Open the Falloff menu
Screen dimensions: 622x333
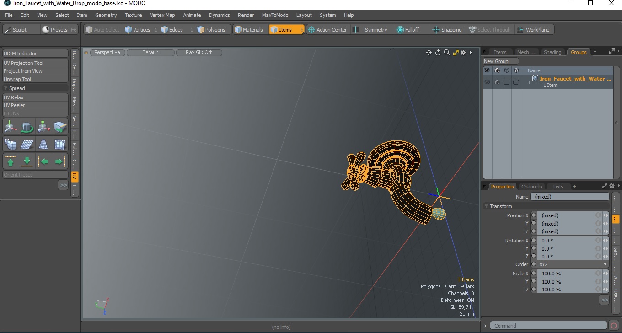click(x=413, y=30)
